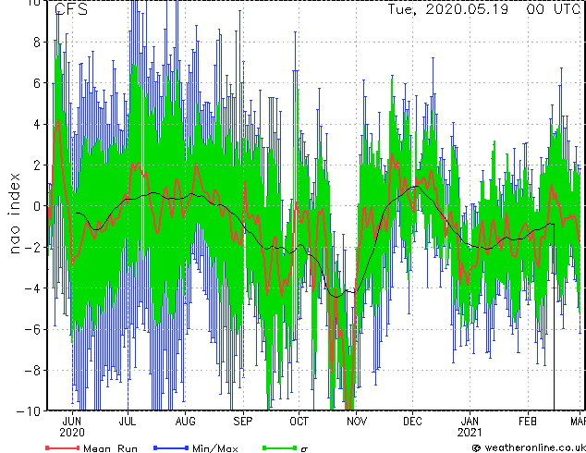The image size is (586, 453).
Task: Click the sigma symbol legend text
Action: pyautogui.click(x=304, y=449)
